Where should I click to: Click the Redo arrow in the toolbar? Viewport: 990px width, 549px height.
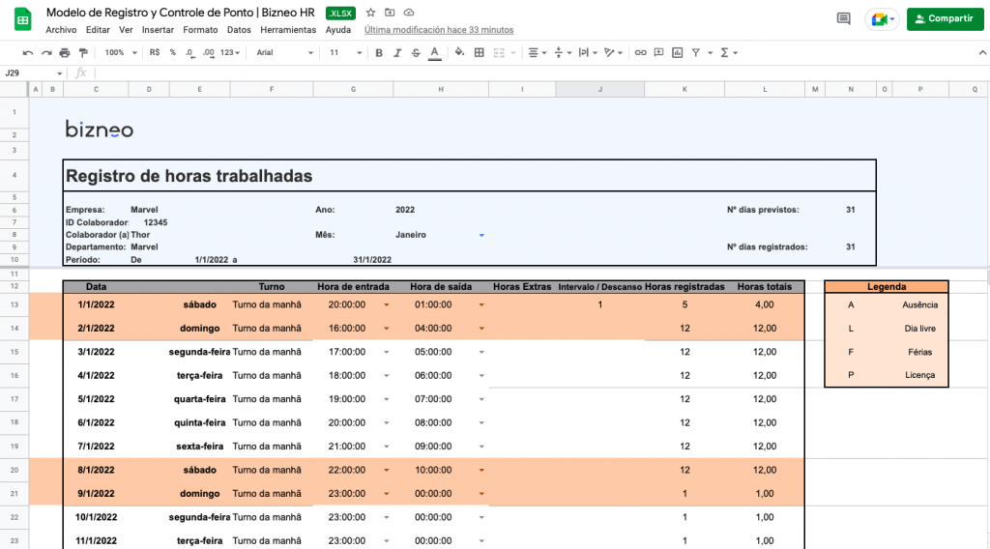click(x=46, y=53)
